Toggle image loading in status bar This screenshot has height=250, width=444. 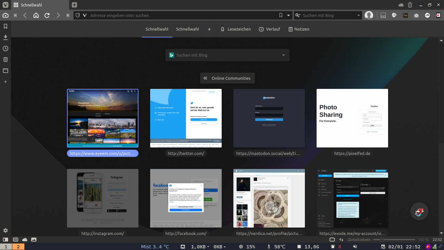(x=34, y=240)
